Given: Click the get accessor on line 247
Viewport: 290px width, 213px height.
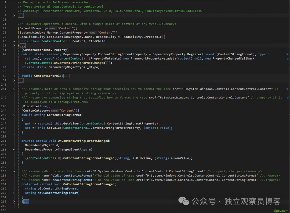Looking at the screenshot, I should [x=28, y=124].
